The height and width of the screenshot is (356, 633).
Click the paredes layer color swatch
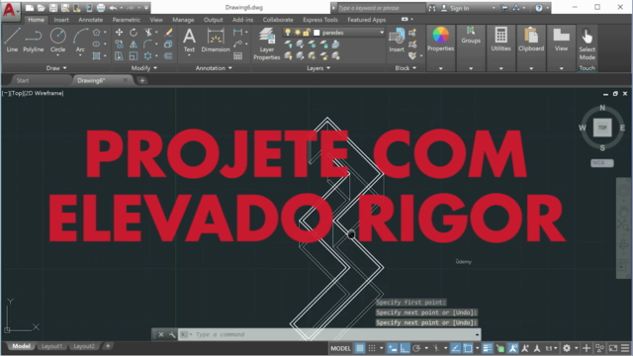(316, 33)
